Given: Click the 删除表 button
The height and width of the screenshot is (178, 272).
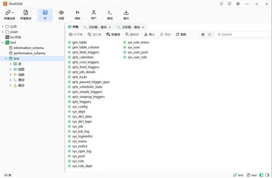Looking at the screenshot, I should 132,34.
